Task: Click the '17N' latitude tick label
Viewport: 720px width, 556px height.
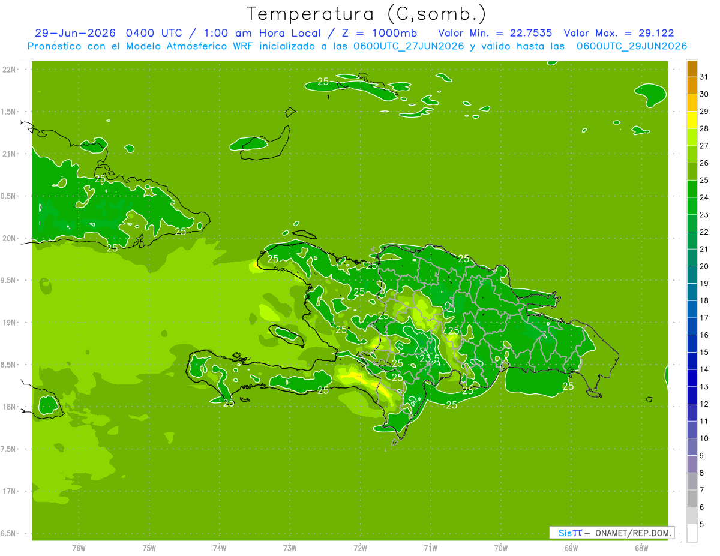Action: pos(9,492)
